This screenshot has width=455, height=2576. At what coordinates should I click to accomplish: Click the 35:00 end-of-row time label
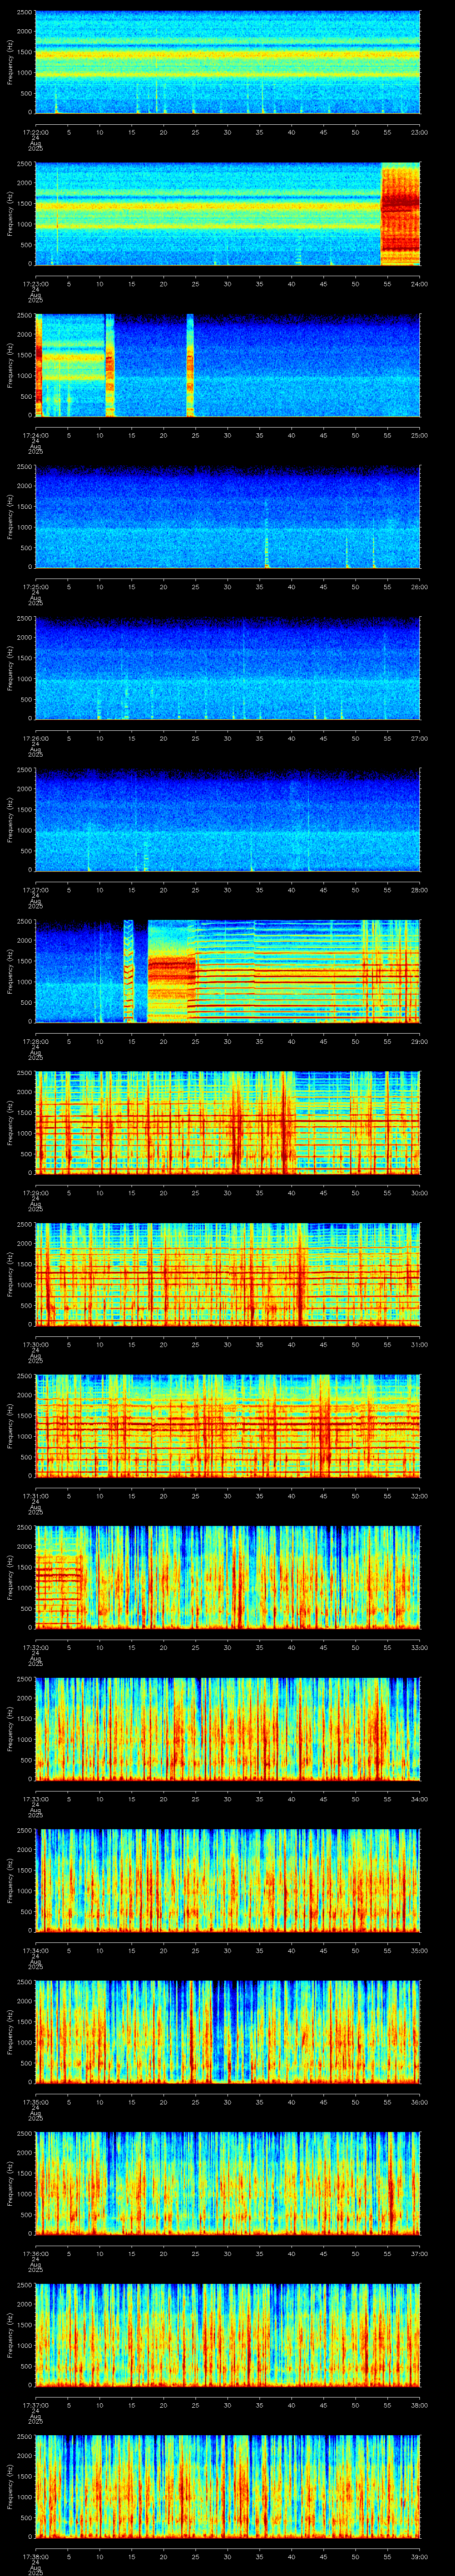click(419, 1950)
